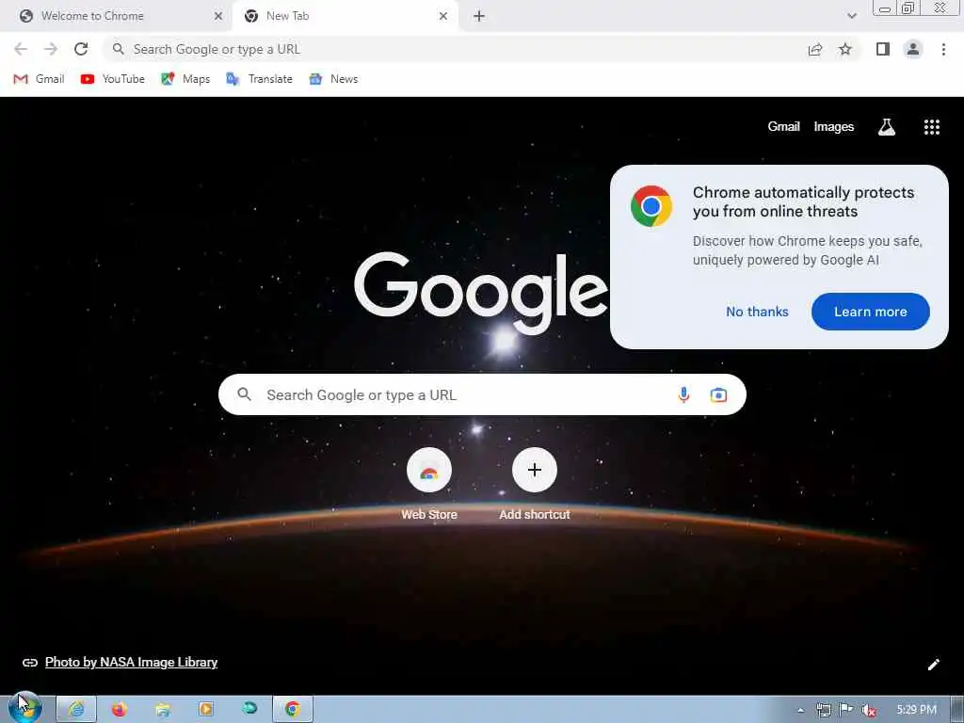Go forward using the browser forward arrow
This screenshot has height=723, width=964.
tap(51, 49)
